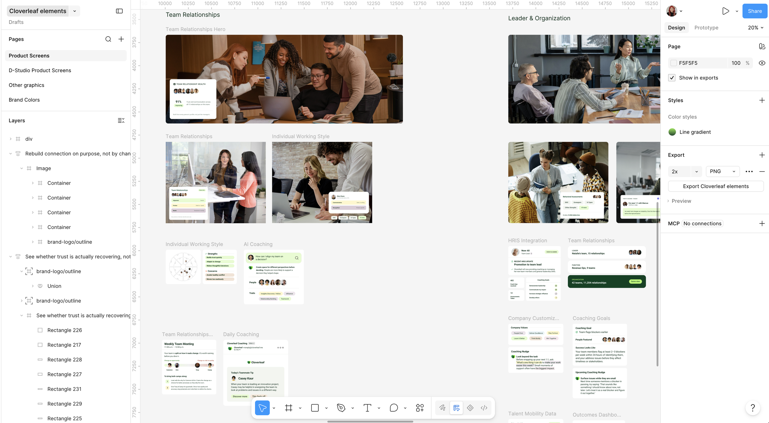Click the Share button
769x423 pixels.
tap(755, 11)
